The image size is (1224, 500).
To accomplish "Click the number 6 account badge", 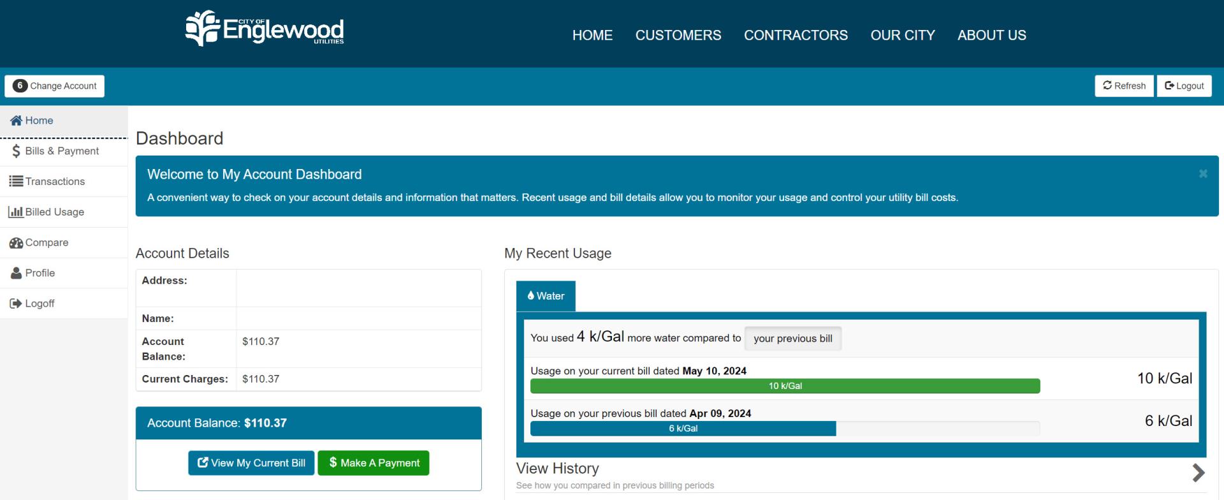I will click(20, 85).
